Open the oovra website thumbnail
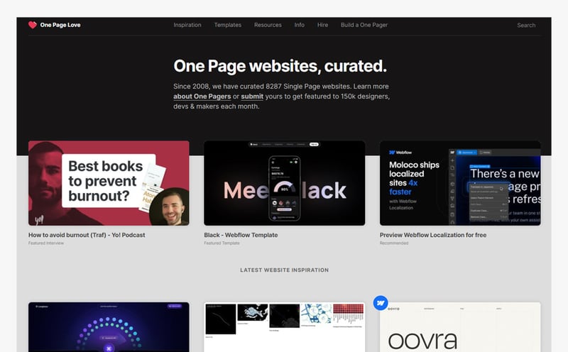 click(460, 327)
